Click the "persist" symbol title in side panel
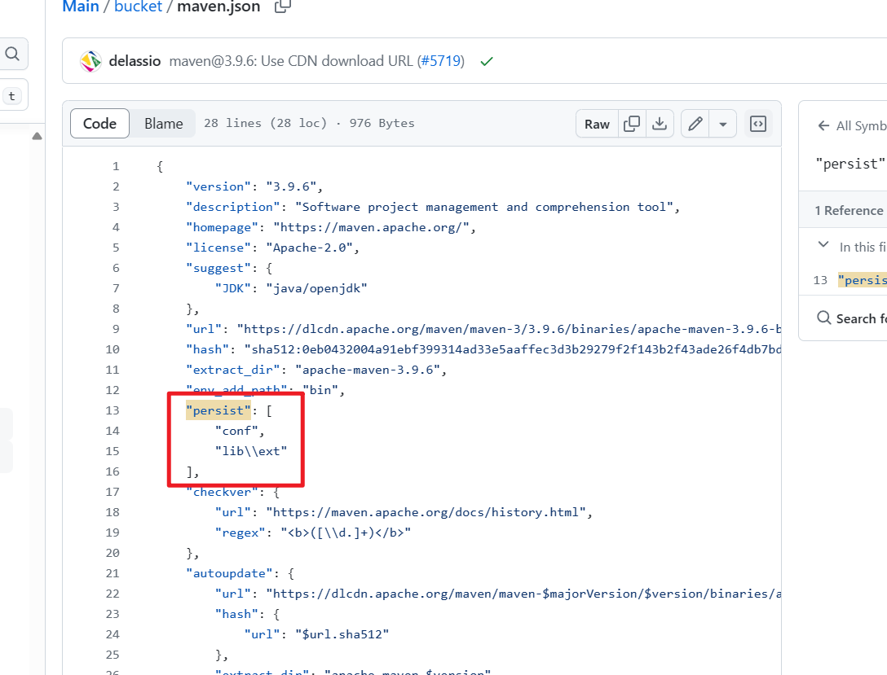 tap(849, 164)
